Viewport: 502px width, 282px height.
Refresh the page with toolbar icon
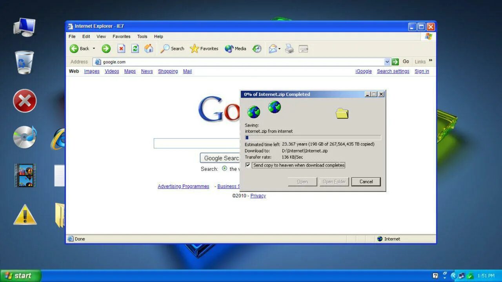[x=135, y=49]
